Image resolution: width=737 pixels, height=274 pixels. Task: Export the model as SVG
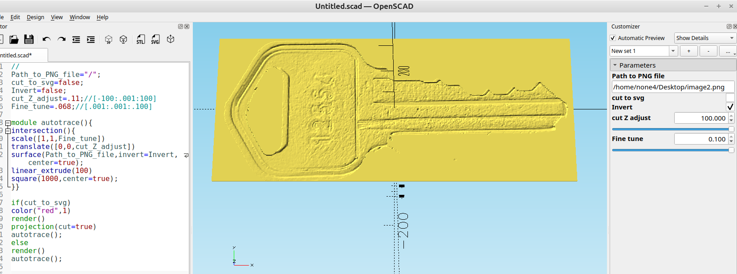155,40
